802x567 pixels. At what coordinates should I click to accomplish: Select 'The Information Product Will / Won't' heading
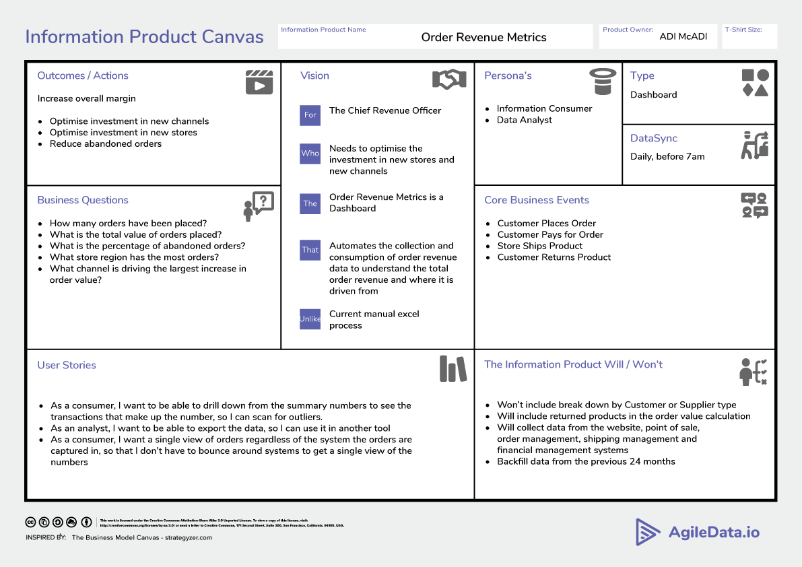pos(573,364)
